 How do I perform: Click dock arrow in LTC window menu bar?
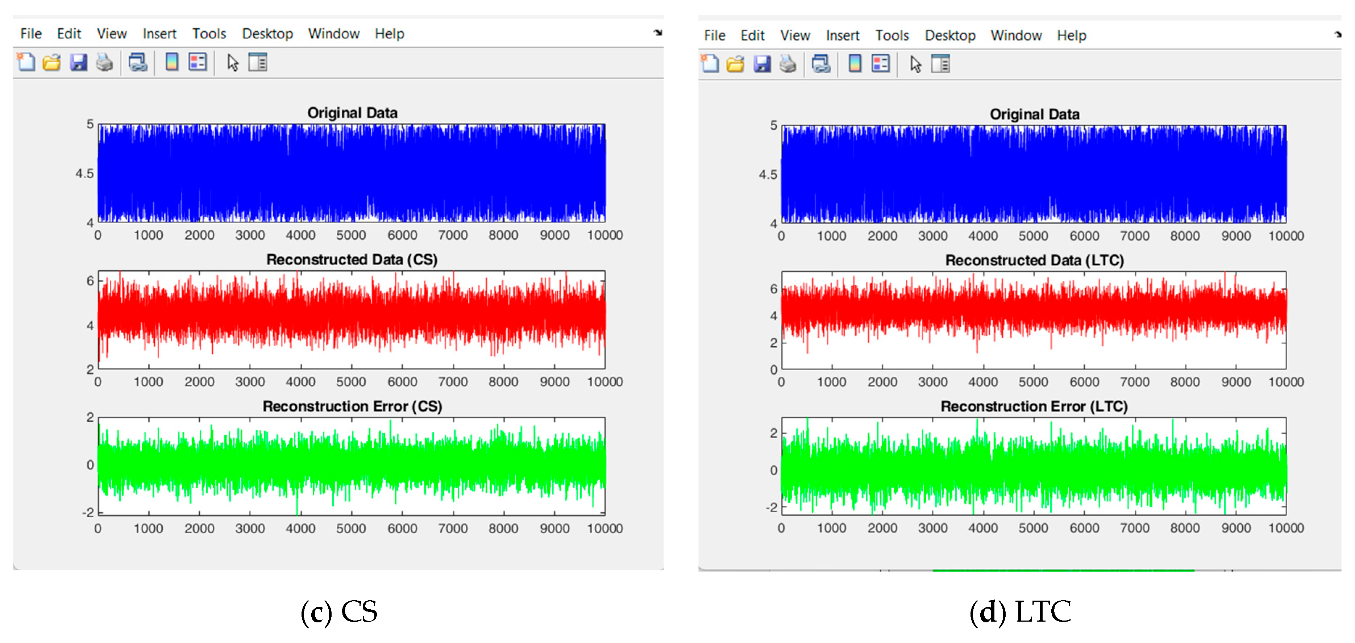pos(1338,35)
